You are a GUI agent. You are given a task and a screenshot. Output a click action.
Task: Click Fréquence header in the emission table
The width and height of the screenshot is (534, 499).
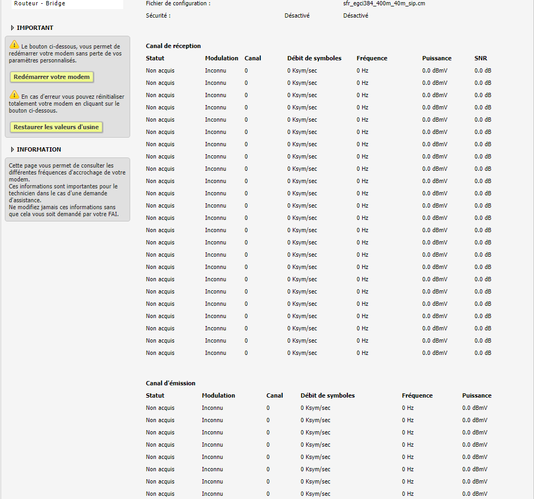click(417, 395)
